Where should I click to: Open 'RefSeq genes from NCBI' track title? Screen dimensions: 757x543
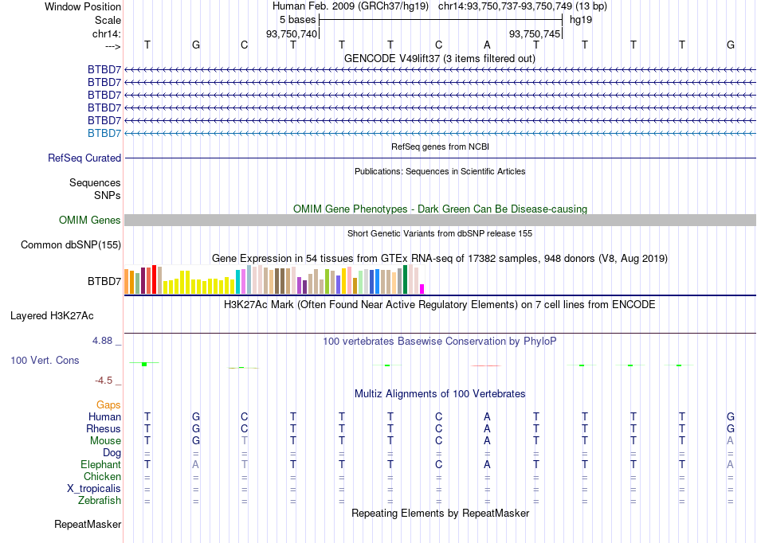pos(440,146)
